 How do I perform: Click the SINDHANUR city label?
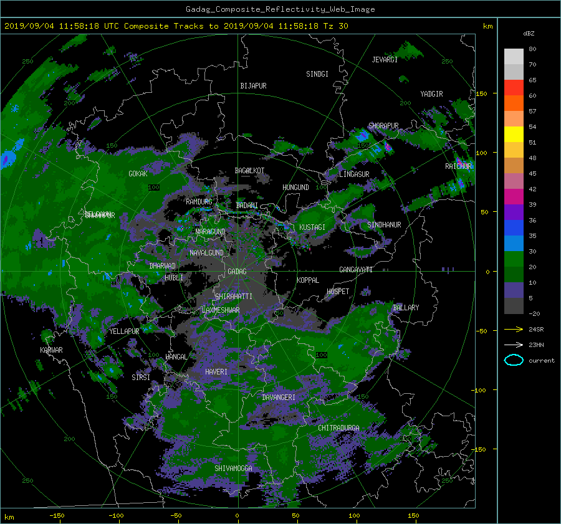(x=384, y=225)
